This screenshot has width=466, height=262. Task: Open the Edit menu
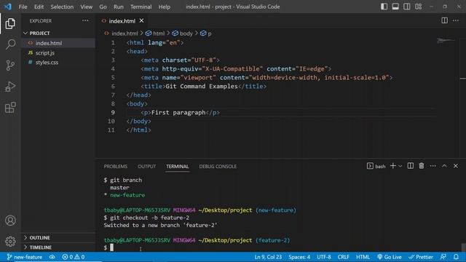pyautogui.click(x=39, y=7)
